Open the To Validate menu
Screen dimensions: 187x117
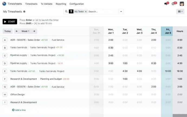pos(47,4)
